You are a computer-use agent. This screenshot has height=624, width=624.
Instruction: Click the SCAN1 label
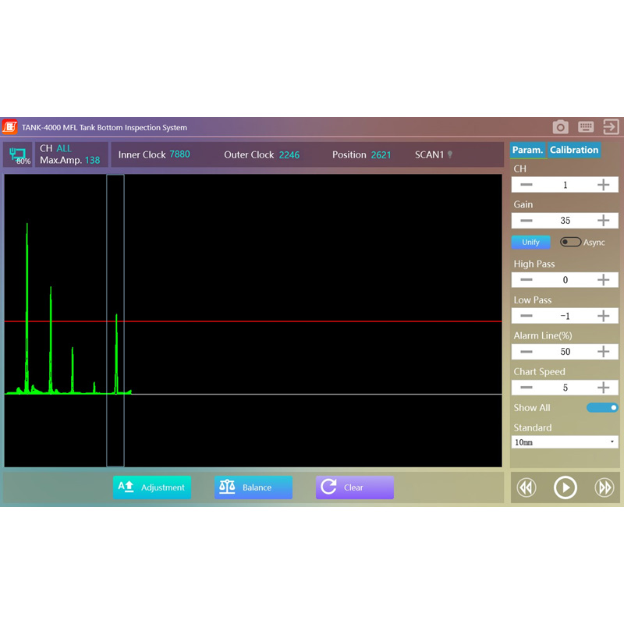[429, 154]
